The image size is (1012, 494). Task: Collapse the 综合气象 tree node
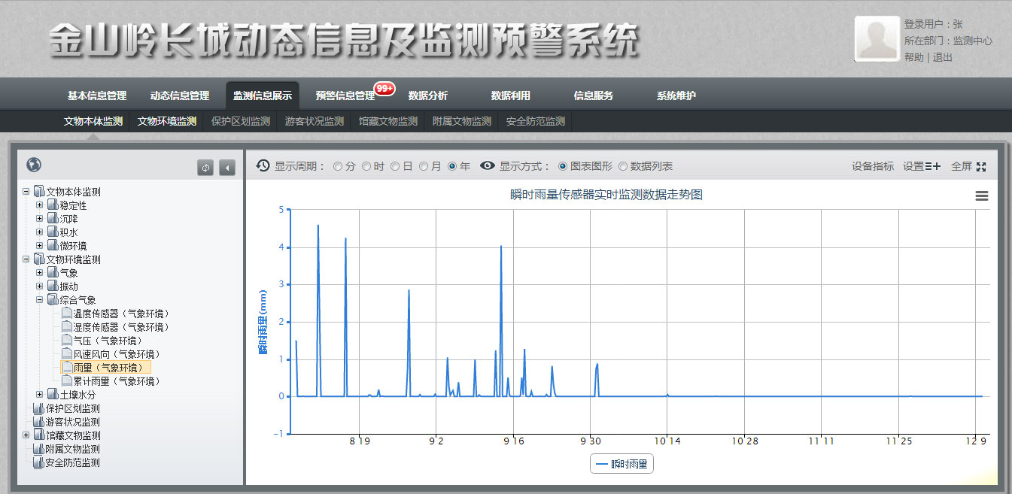coord(40,300)
